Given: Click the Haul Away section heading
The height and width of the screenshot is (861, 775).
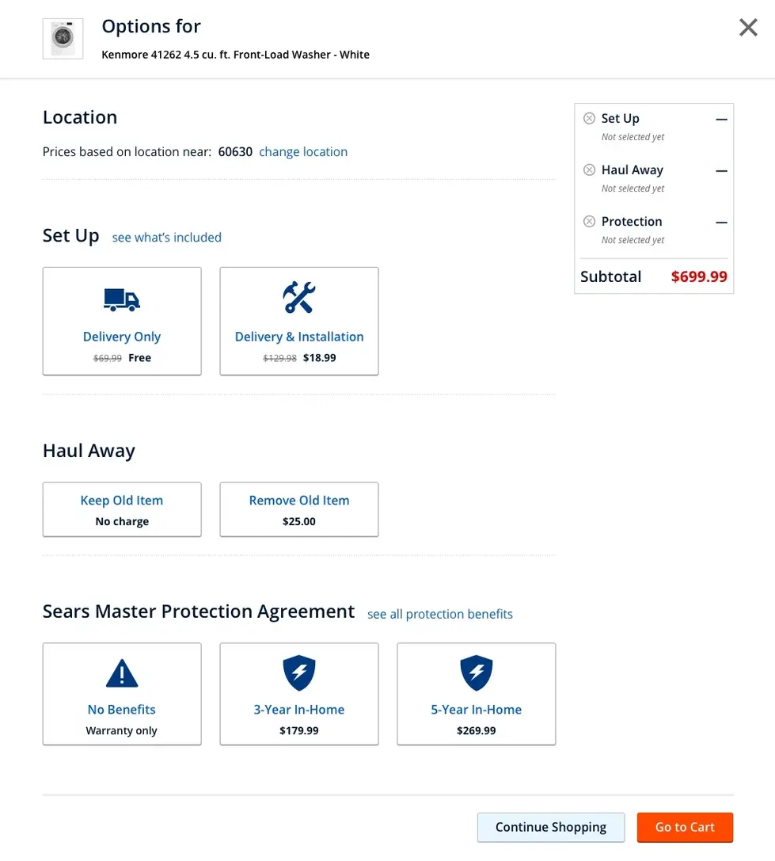Looking at the screenshot, I should pyautogui.click(x=89, y=451).
